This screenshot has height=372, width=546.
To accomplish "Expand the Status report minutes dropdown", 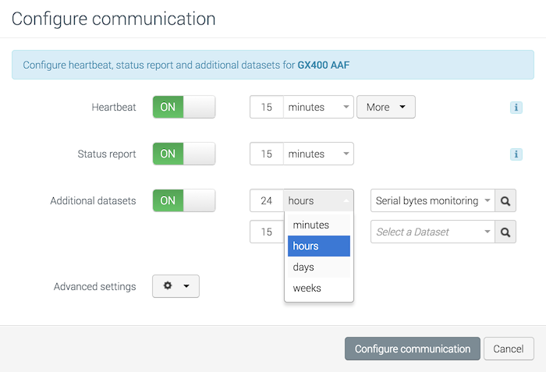I will [318, 154].
